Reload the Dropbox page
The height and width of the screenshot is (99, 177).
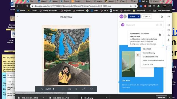click(27, 6)
